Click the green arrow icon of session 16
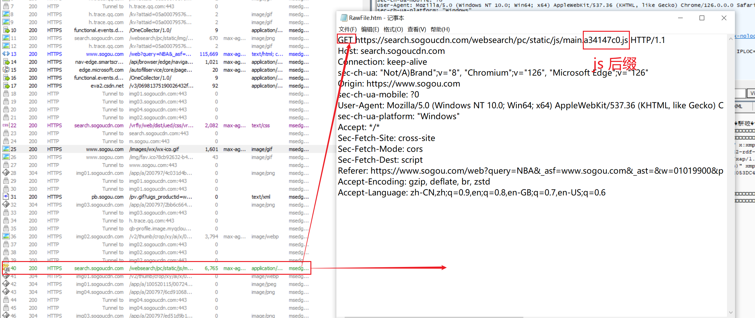The width and height of the screenshot is (755, 318). (6, 78)
